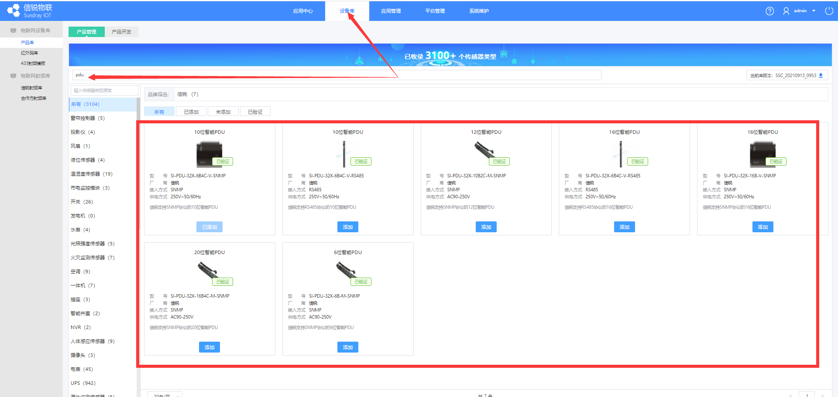Select the 火灾监测传感器 (7) category

point(103,258)
